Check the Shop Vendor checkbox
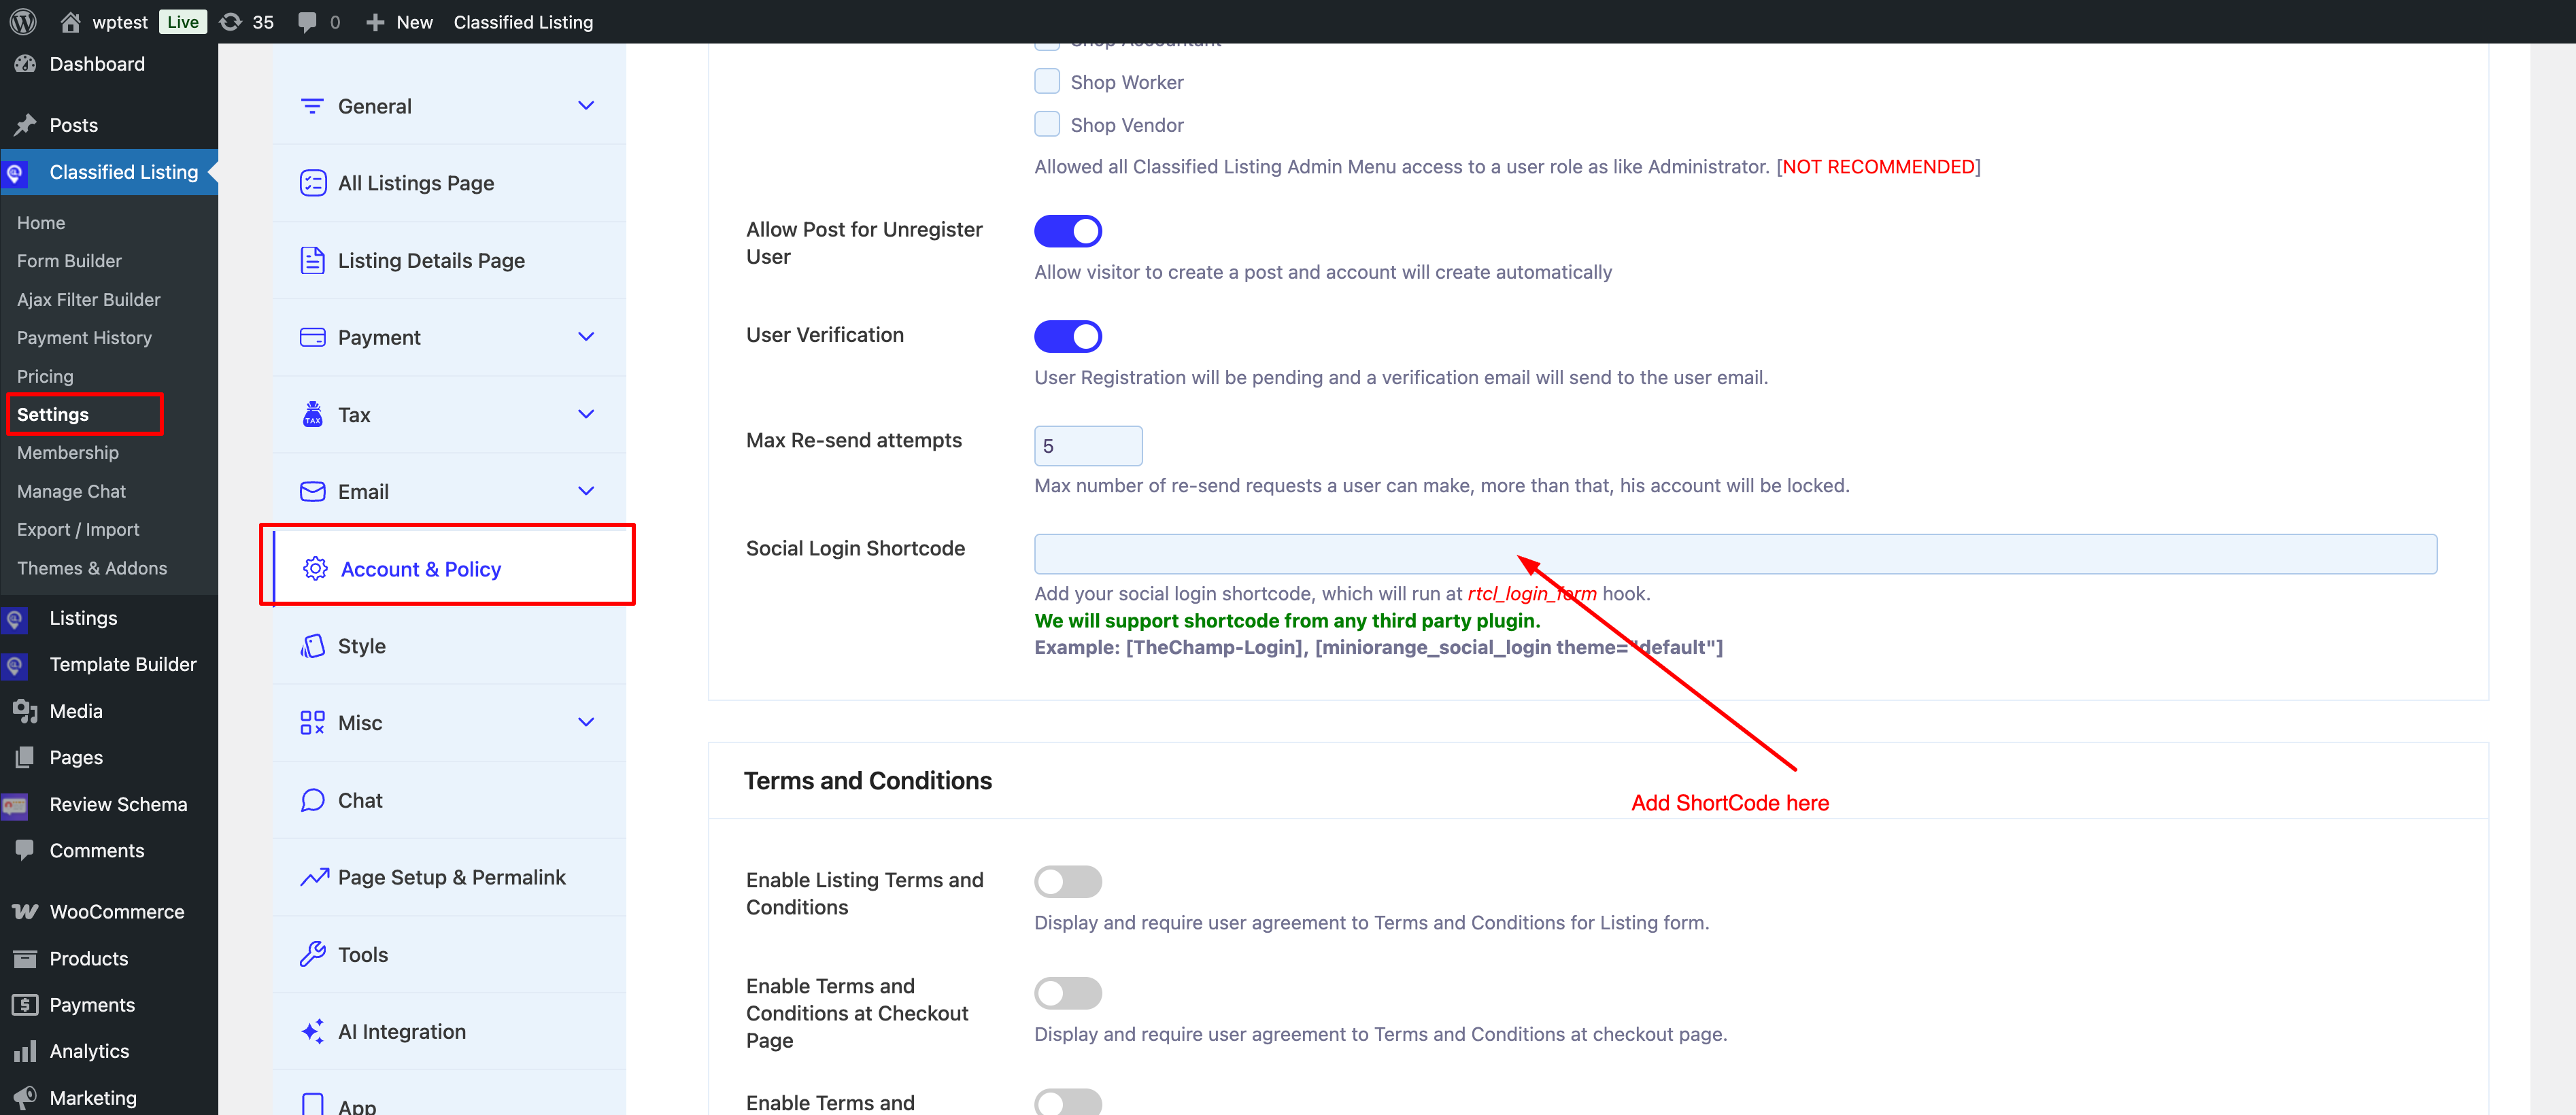The height and width of the screenshot is (1115, 2576). (x=1047, y=124)
